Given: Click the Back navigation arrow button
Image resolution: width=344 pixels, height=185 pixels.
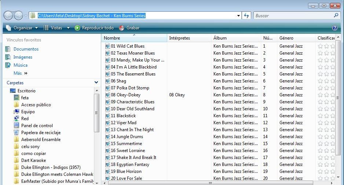Looking at the screenshot, I should tap(8, 15).
